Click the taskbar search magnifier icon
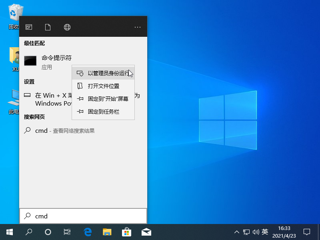 29,232
